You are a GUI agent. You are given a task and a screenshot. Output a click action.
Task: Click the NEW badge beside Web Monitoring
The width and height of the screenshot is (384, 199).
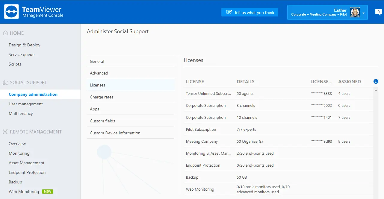[47, 192]
